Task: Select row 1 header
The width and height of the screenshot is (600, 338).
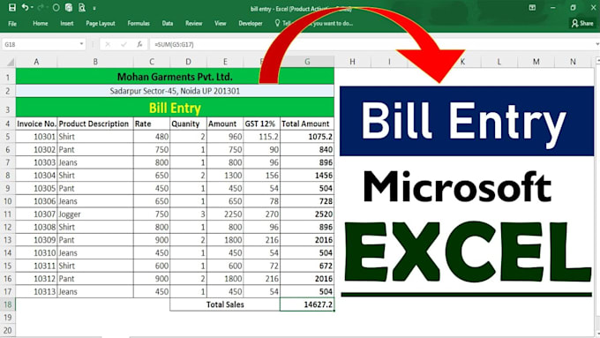Action: (x=8, y=78)
